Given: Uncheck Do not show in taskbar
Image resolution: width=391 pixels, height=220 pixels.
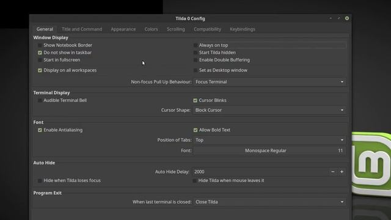Looking at the screenshot, I should [x=40, y=53].
